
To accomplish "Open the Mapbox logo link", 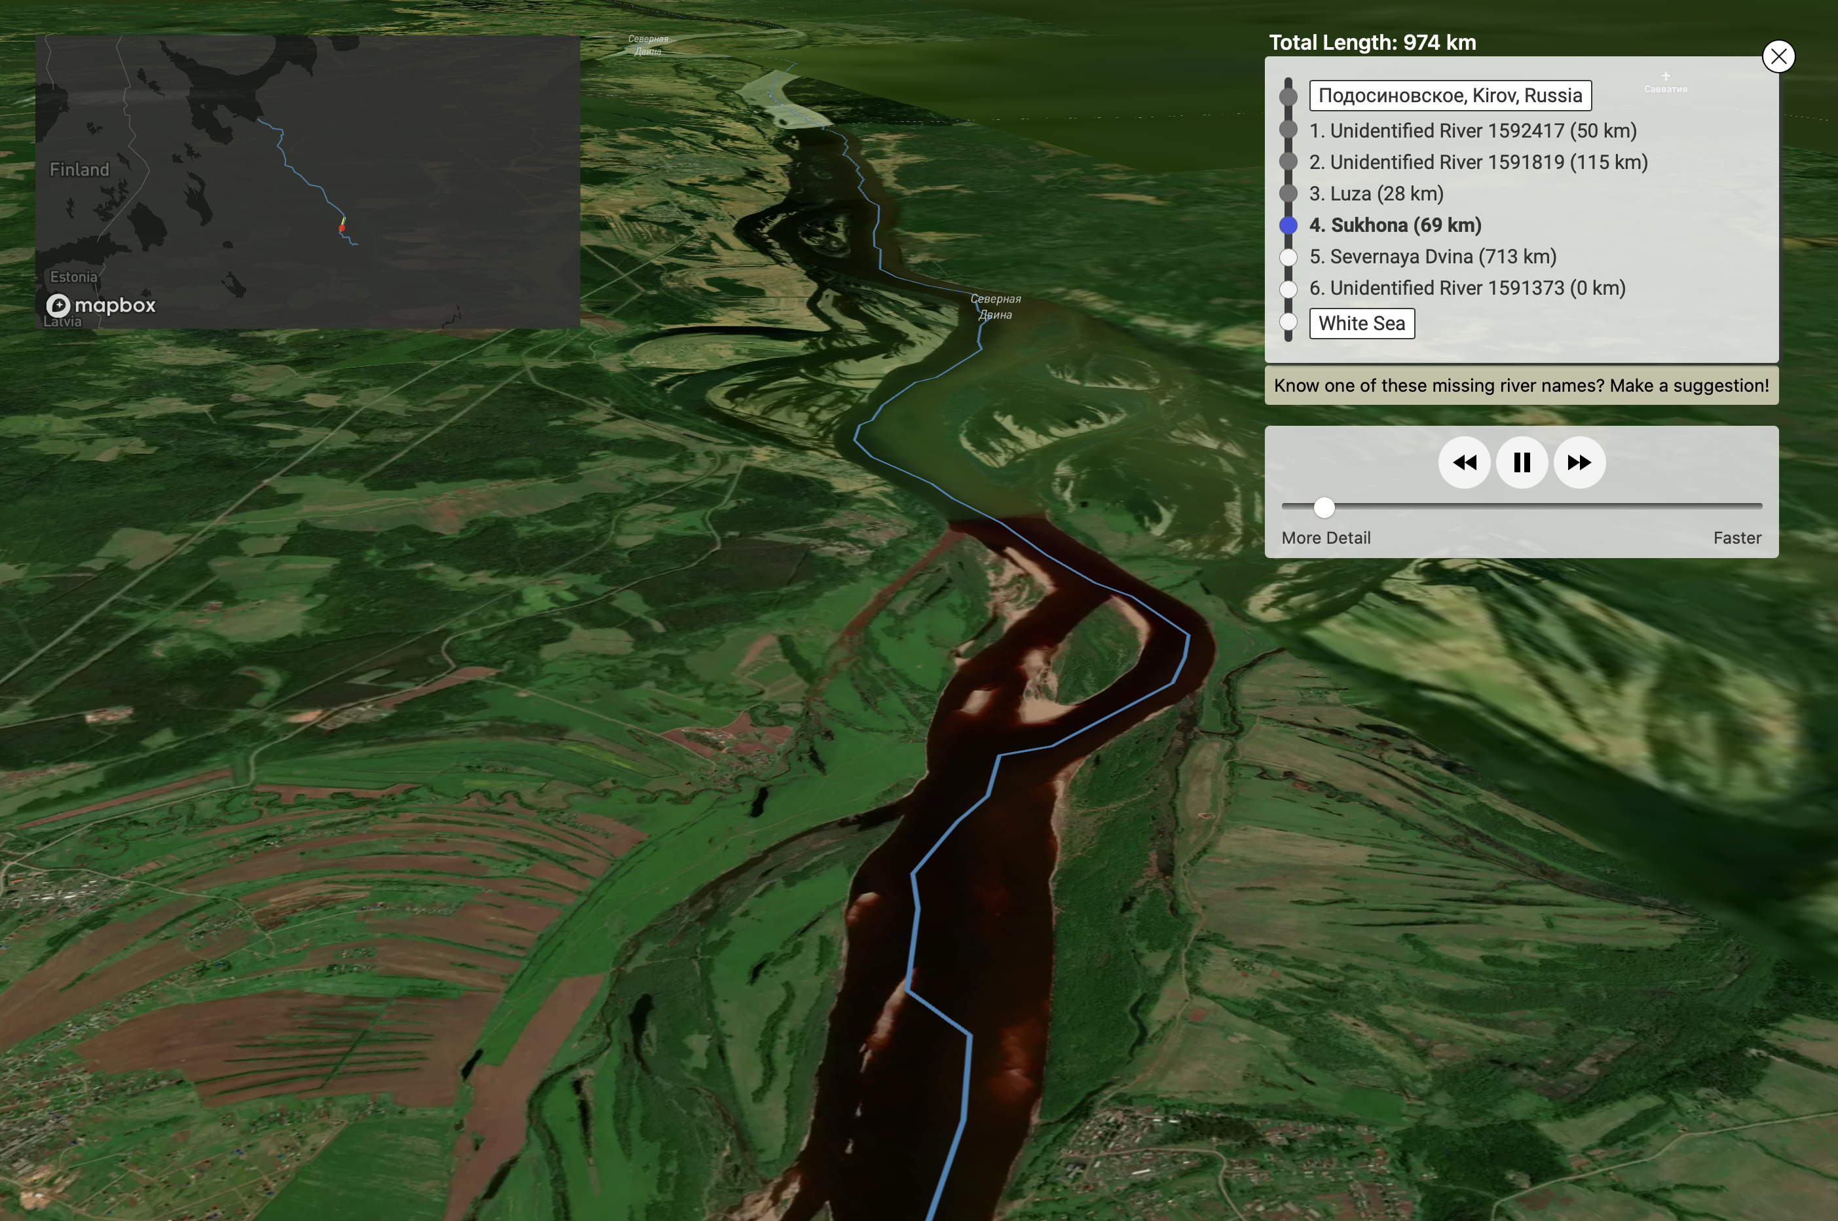I will click(102, 305).
